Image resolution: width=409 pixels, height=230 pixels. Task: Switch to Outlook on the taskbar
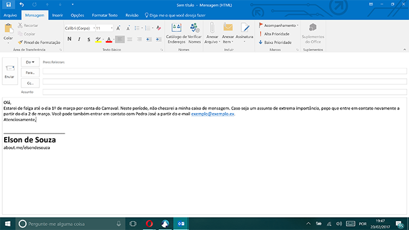[x=181, y=224]
